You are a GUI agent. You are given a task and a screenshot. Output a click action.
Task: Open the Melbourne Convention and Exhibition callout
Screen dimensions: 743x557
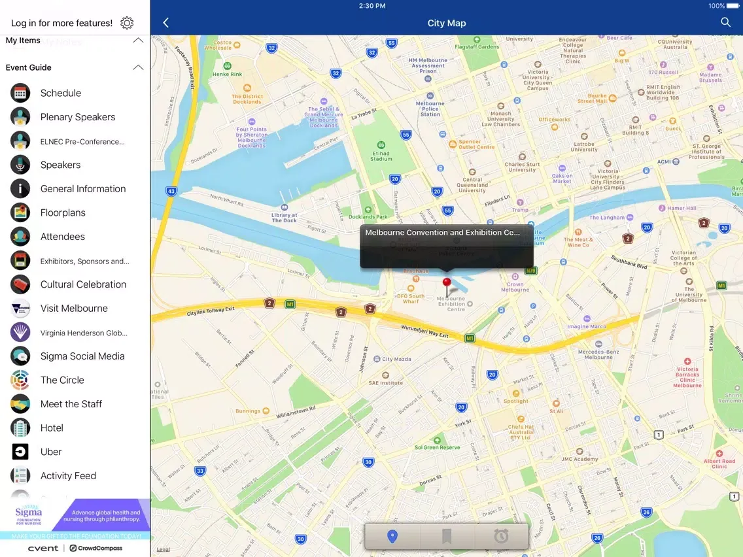pyautogui.click(x=446, y=246)
